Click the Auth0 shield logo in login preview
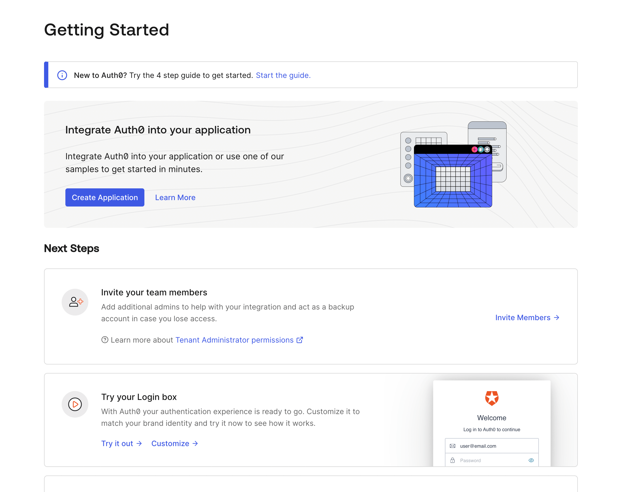 point(491,398)
